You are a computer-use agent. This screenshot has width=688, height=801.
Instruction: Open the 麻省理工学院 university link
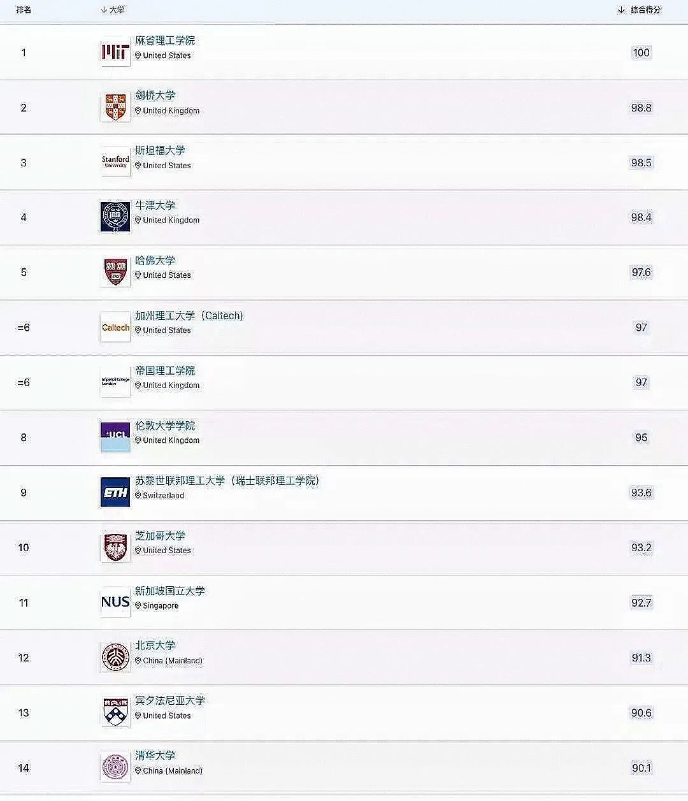165,40
